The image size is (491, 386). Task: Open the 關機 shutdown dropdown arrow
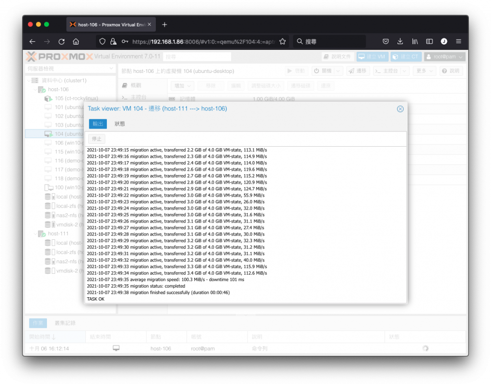coord(338,71)
